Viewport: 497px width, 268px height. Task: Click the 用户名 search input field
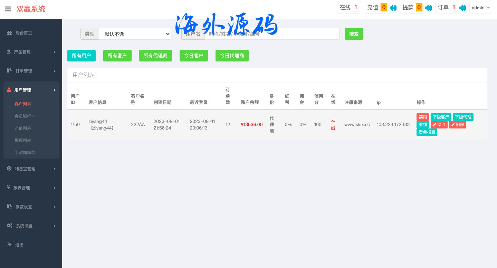point(271,34)
